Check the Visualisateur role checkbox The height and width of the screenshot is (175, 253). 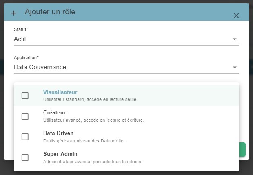25,96
